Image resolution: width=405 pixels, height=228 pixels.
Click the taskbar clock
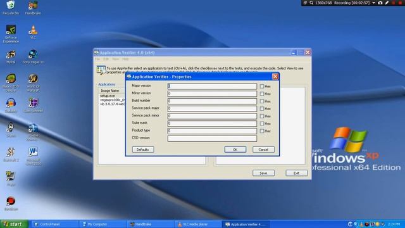(x=394, y=224)
